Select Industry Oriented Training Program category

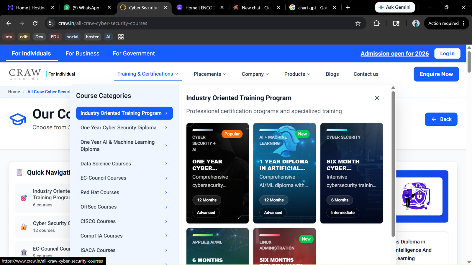[x=124, y=113]
